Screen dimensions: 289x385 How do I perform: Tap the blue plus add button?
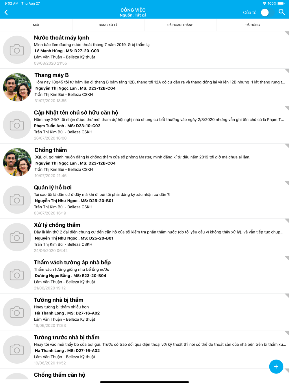[x=276, y=367]
